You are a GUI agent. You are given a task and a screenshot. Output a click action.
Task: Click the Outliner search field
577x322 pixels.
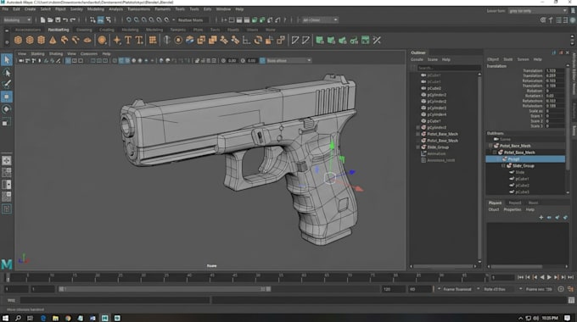point(449,68)
